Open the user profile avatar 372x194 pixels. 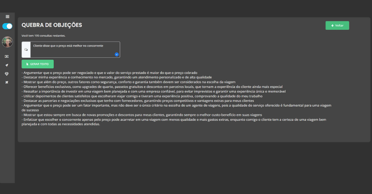[x=7, y=42]
